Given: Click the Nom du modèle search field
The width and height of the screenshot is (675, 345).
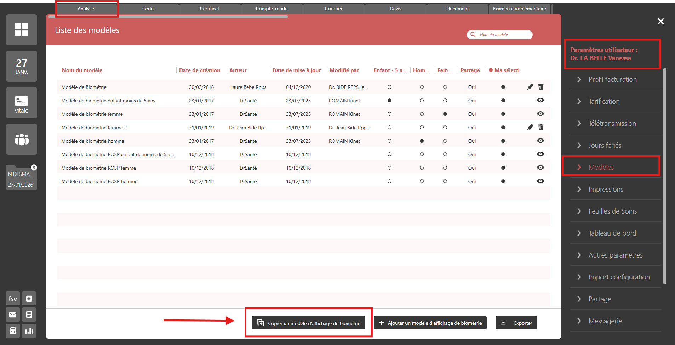Looking at the screenshot, I should pyautogui.click(x=504, y=35).
